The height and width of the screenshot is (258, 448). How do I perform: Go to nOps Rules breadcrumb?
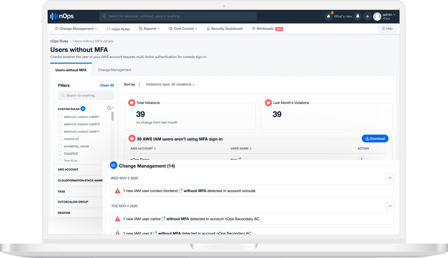59,41
